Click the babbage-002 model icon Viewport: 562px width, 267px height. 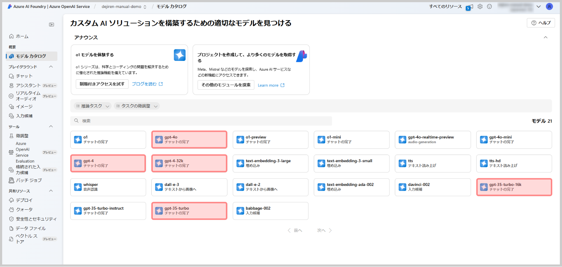pyautogui.click(x=240, y=211)
